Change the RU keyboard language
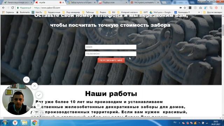The image size is (224, 126). tap(175, 122)
